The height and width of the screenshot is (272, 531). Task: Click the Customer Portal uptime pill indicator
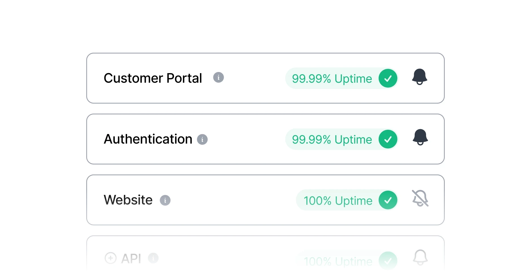pos(332,78)
